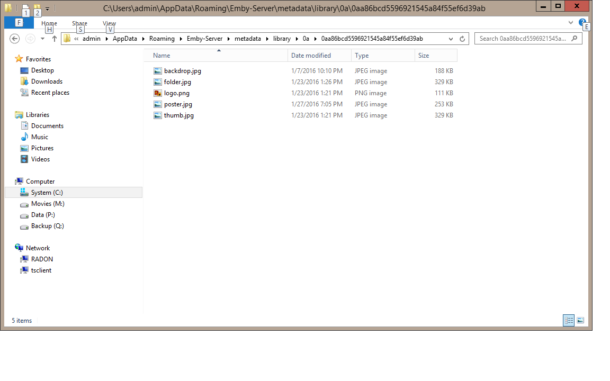Screen dimensions: 610x381
Task: Expand the arrow after AppData breadcrumb
Action: click(x=143, y=39)
